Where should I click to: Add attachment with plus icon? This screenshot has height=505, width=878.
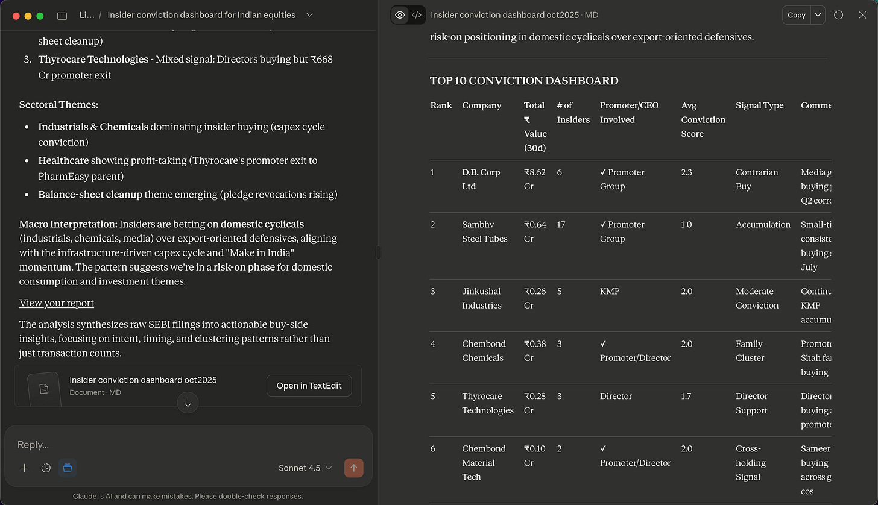click(x=25, y=468)
